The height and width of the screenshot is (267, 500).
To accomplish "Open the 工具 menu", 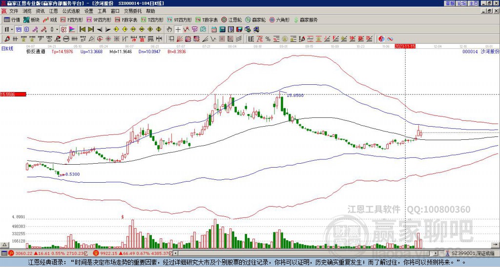I will tap(102, 11).
